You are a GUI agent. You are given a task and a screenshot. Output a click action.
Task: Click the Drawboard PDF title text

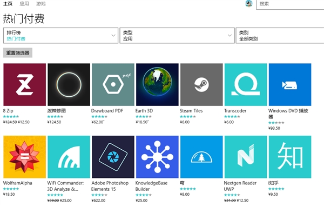click(x=107, y=111)
